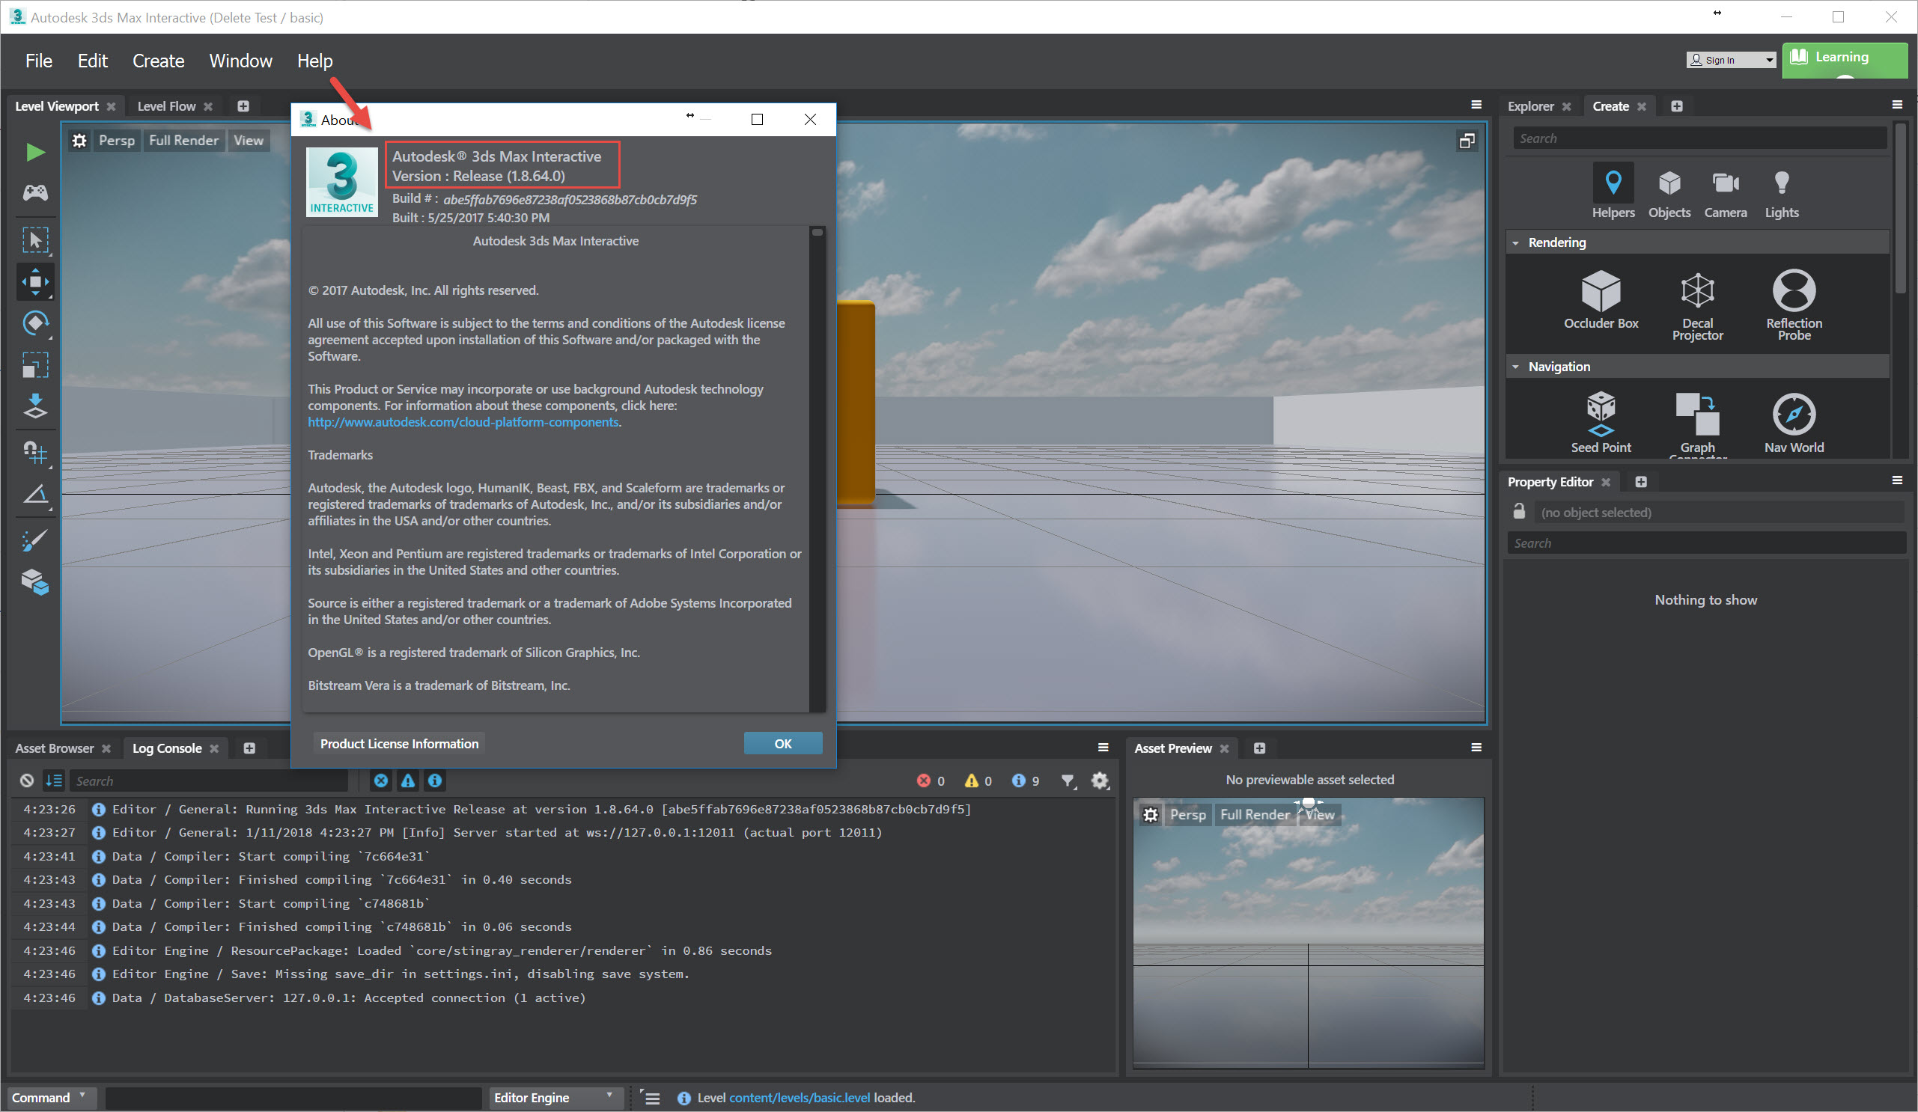Toggle the property editor lock icon
1918x1112 pixels.
1518,512
